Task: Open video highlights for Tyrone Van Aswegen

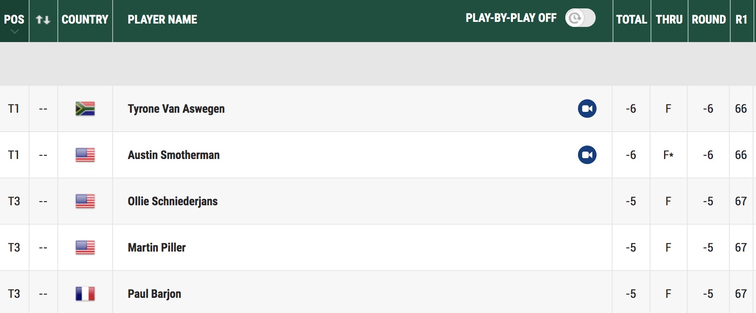Action: [x=587, y=109]
